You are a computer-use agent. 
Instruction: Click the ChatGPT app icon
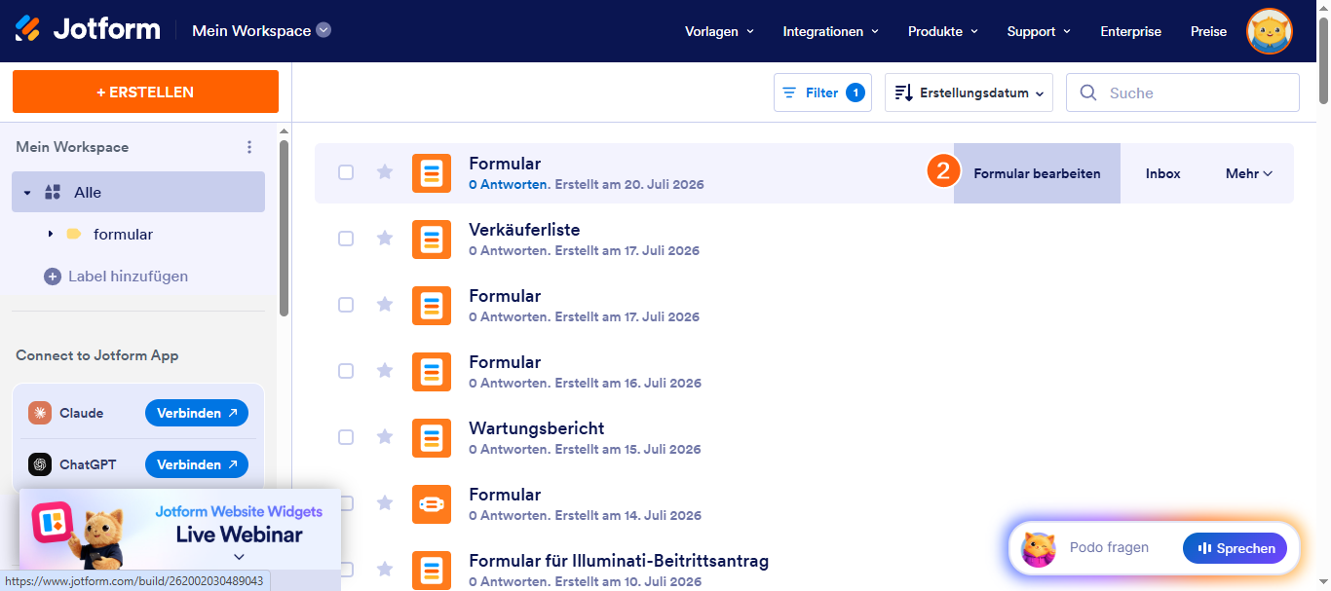[x=40, y=464]
